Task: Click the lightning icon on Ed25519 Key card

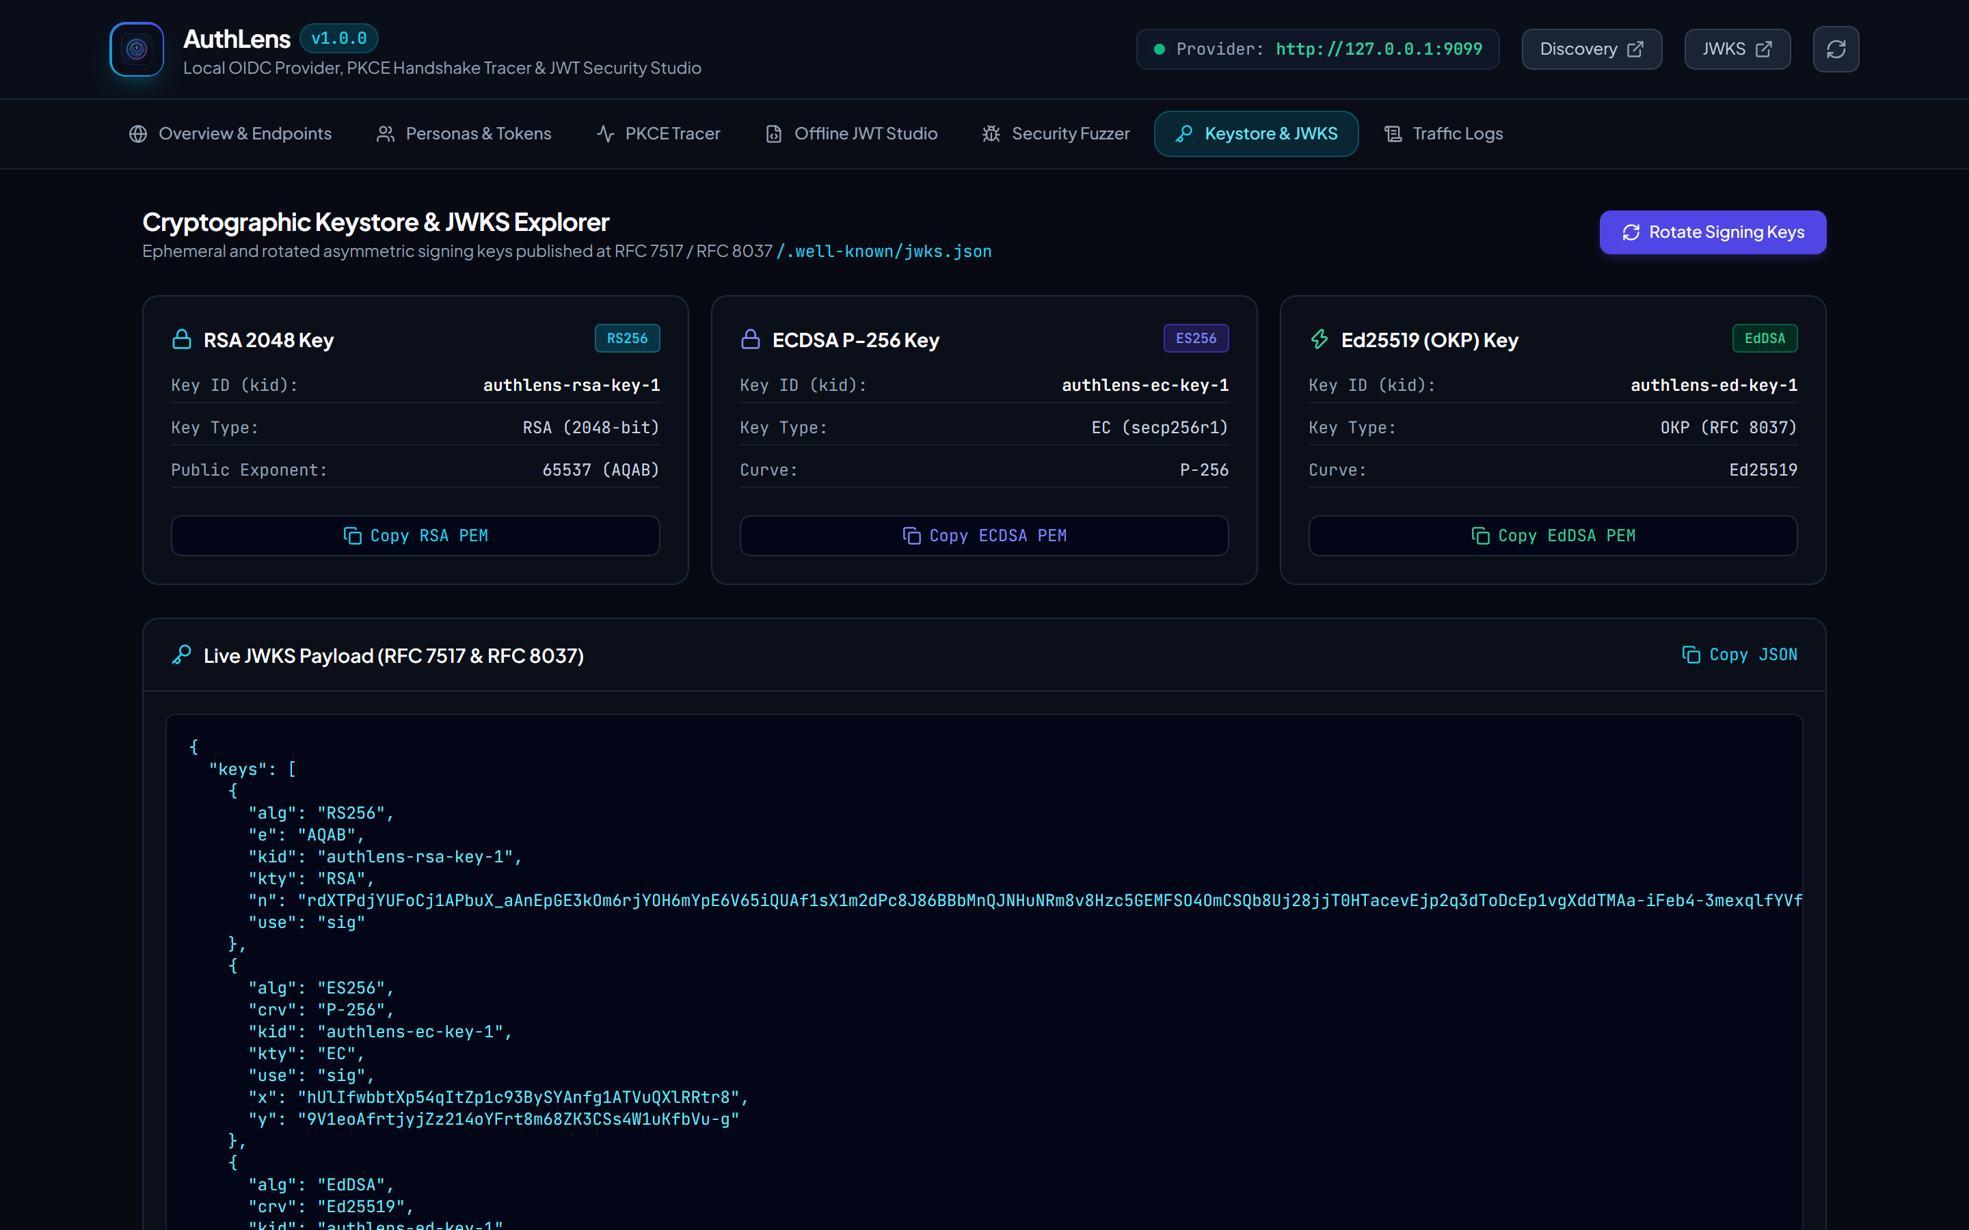Action: point(1319,339)
